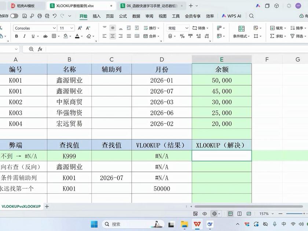Click the font color A swatch
Image resolution: width=308 pixels, height=231 pixels.
tap(77, 36)
